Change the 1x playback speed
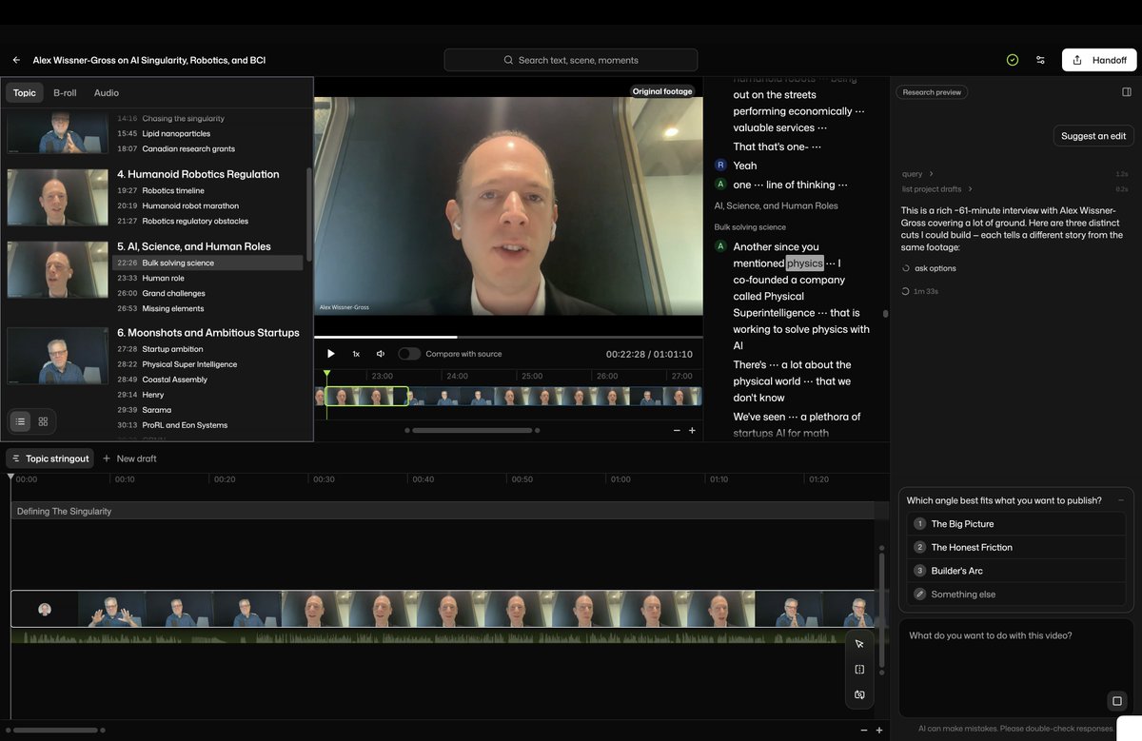This screenshot has height=741, width=1142. pos(356,354)
